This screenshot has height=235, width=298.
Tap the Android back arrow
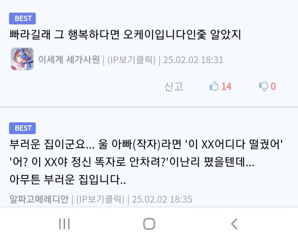(x=234, y=224)
